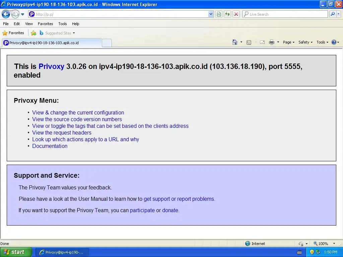This screenshot has height=257, width=343.
Task: Click the browser Back arrow button
Action: point(6,14)
